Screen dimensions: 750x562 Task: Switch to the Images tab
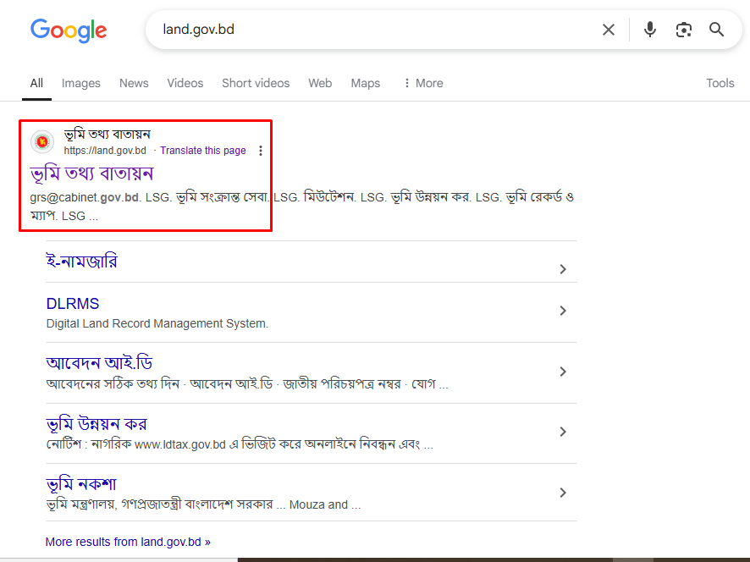pyautogui.click(x=80, y=83)
